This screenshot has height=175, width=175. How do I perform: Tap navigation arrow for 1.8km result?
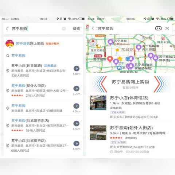(x=77, y=69)
